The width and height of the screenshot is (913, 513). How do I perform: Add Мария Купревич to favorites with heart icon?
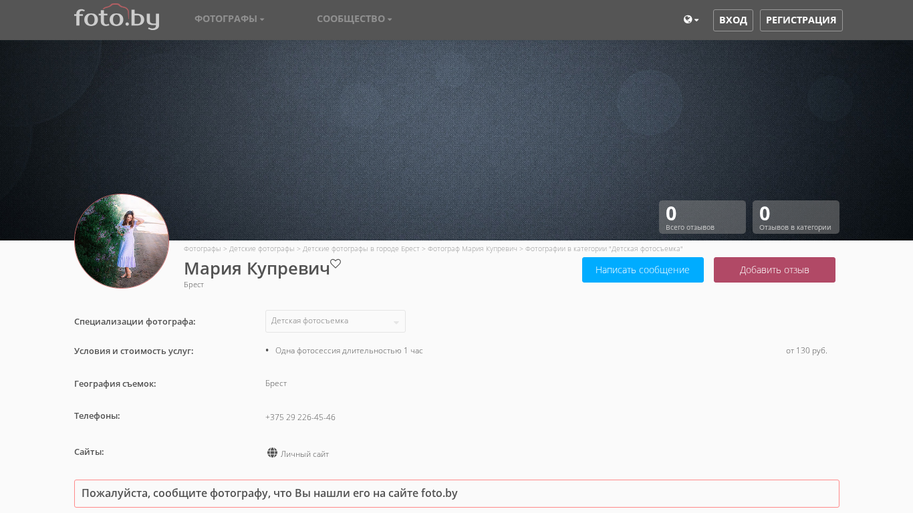336,264
